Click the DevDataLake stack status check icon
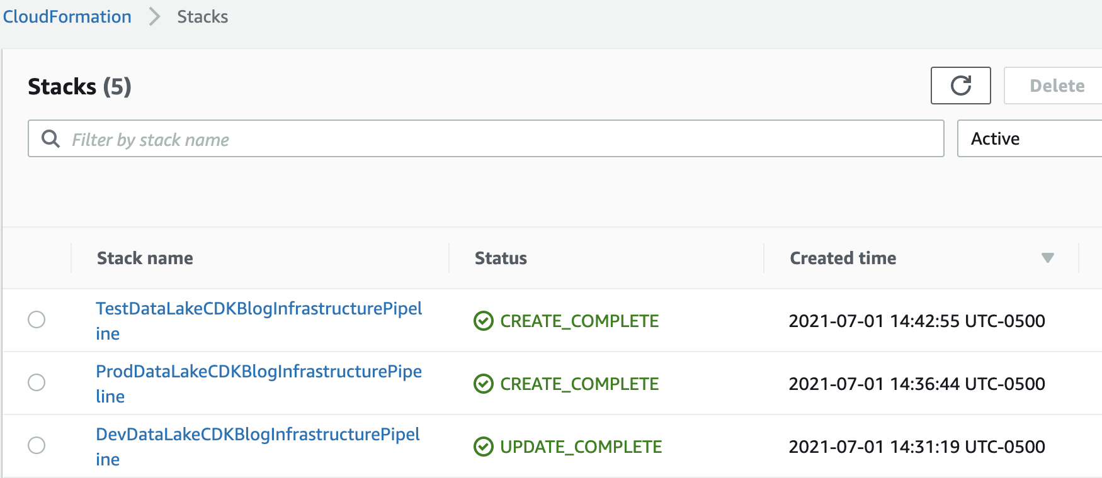Viewport: 1102px width, 478px height. [483, 447]
